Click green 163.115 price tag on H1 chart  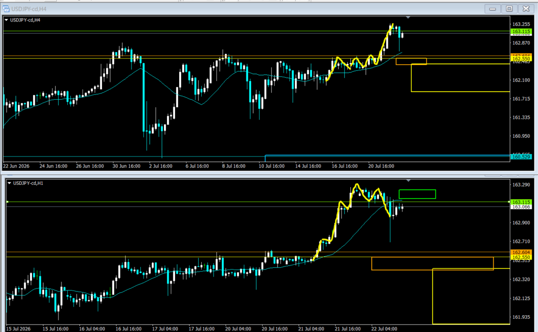tap(521, 202)
